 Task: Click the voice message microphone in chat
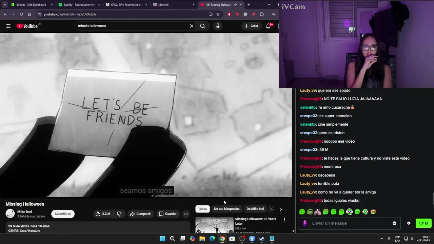tap(304, 223)
